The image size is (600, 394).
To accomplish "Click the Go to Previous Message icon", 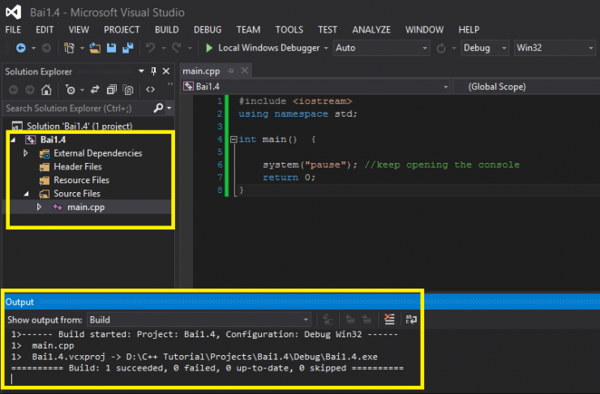I will click(x=350, y=319).
